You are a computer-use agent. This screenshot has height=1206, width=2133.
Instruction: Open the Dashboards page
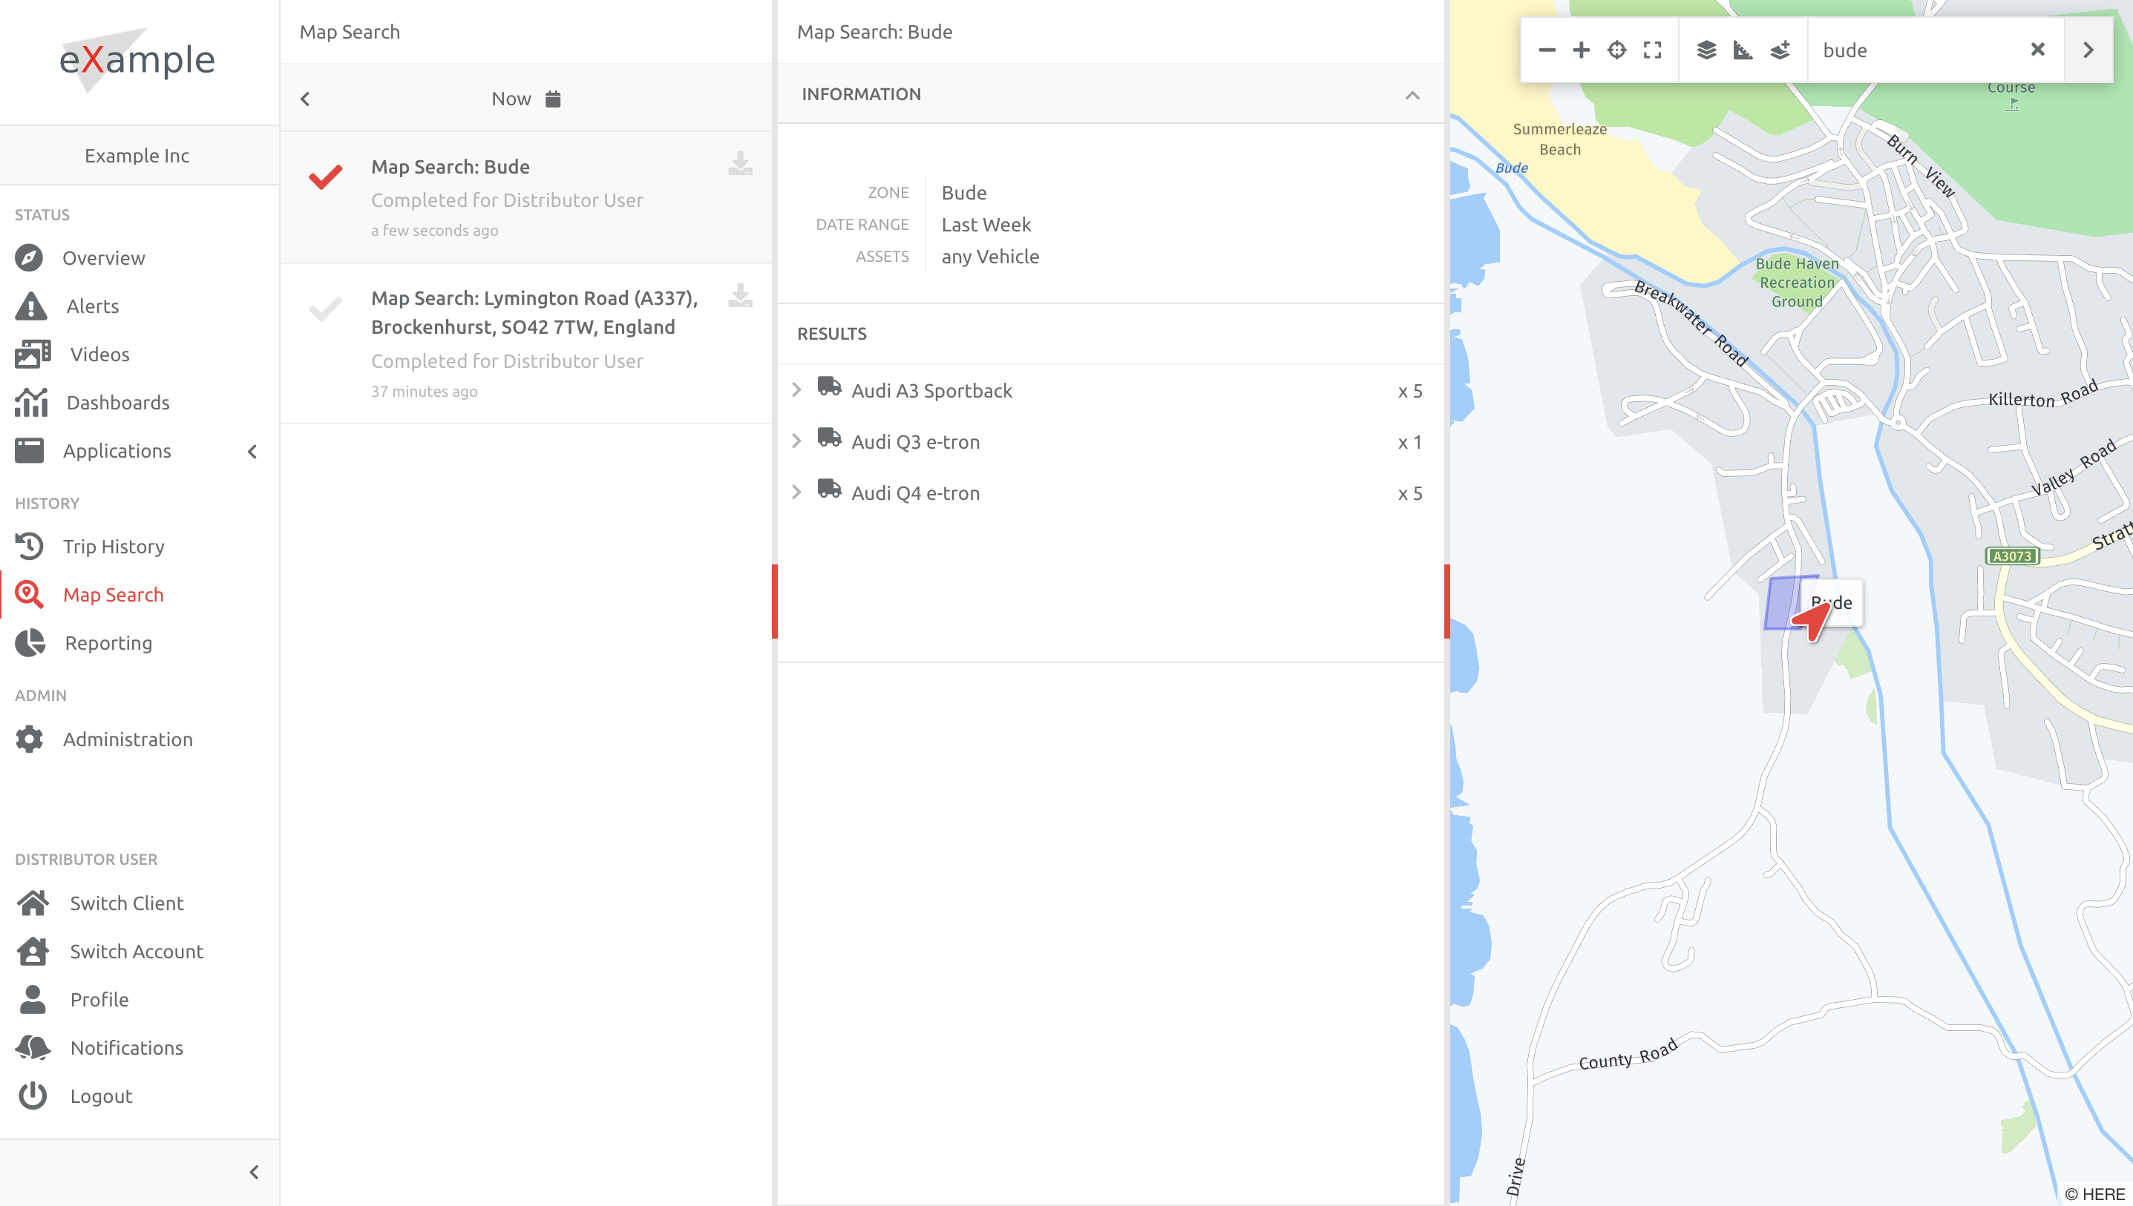116,403
